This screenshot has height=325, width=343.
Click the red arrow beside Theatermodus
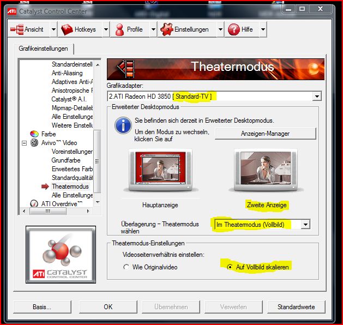[45, 186]
